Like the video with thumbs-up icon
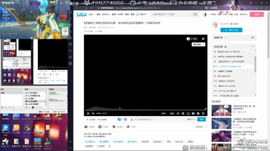Image resolution: width=270 pixels, height=151 pixels. 86,127
